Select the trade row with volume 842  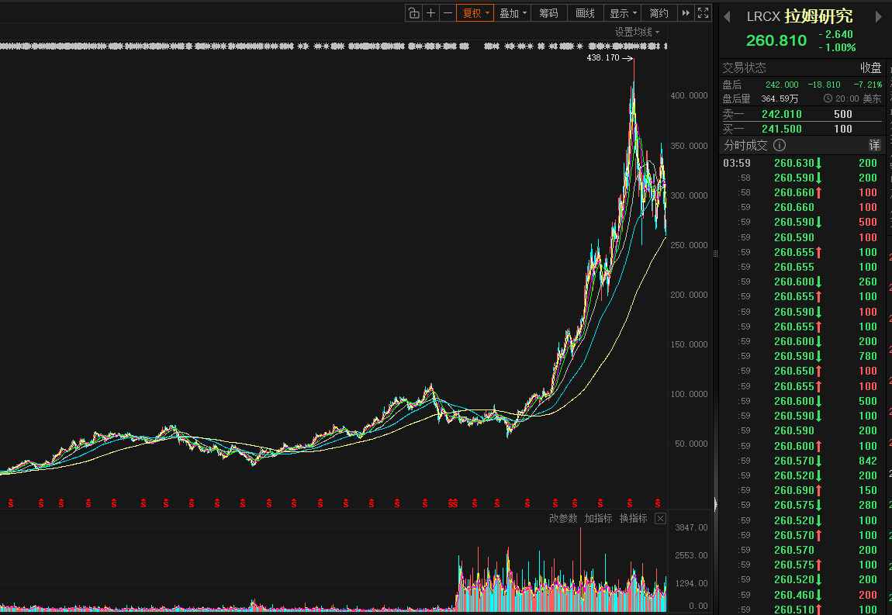pyautogui.click(x=801, y=461)
